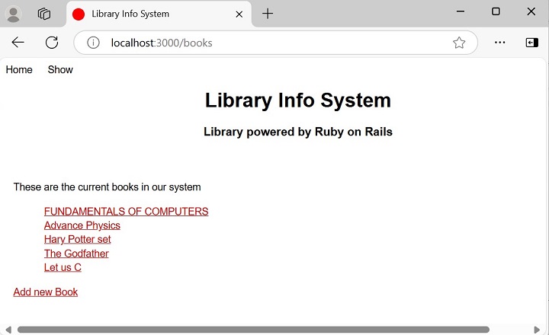This screenshot has width=549, height=335.
Task: Add page to favorites with star icon
Action: tap(459, 43)
